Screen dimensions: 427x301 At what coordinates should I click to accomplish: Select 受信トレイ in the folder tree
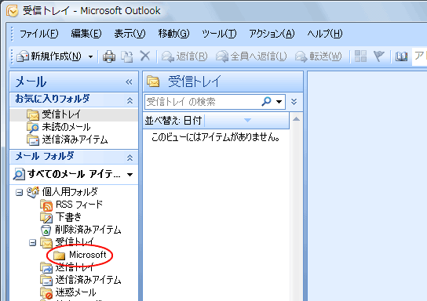tap(75, 242)
